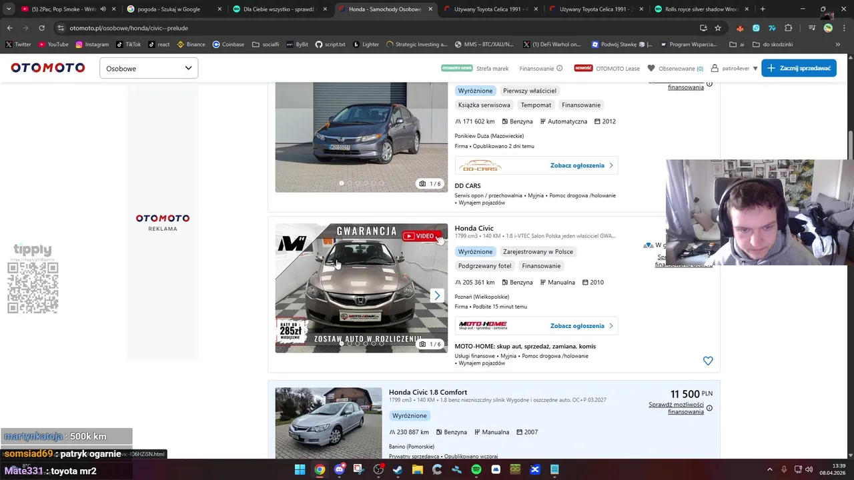The height and width of the screenshot is (480, 854).
Task: Open the Honda Civic 2010 listing title
Action: (x=474, y=228)
